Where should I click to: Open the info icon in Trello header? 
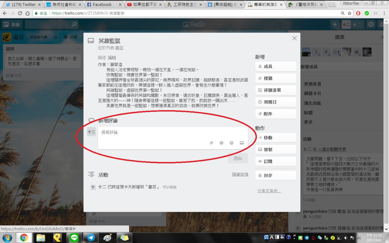click(x=370, y=25)
